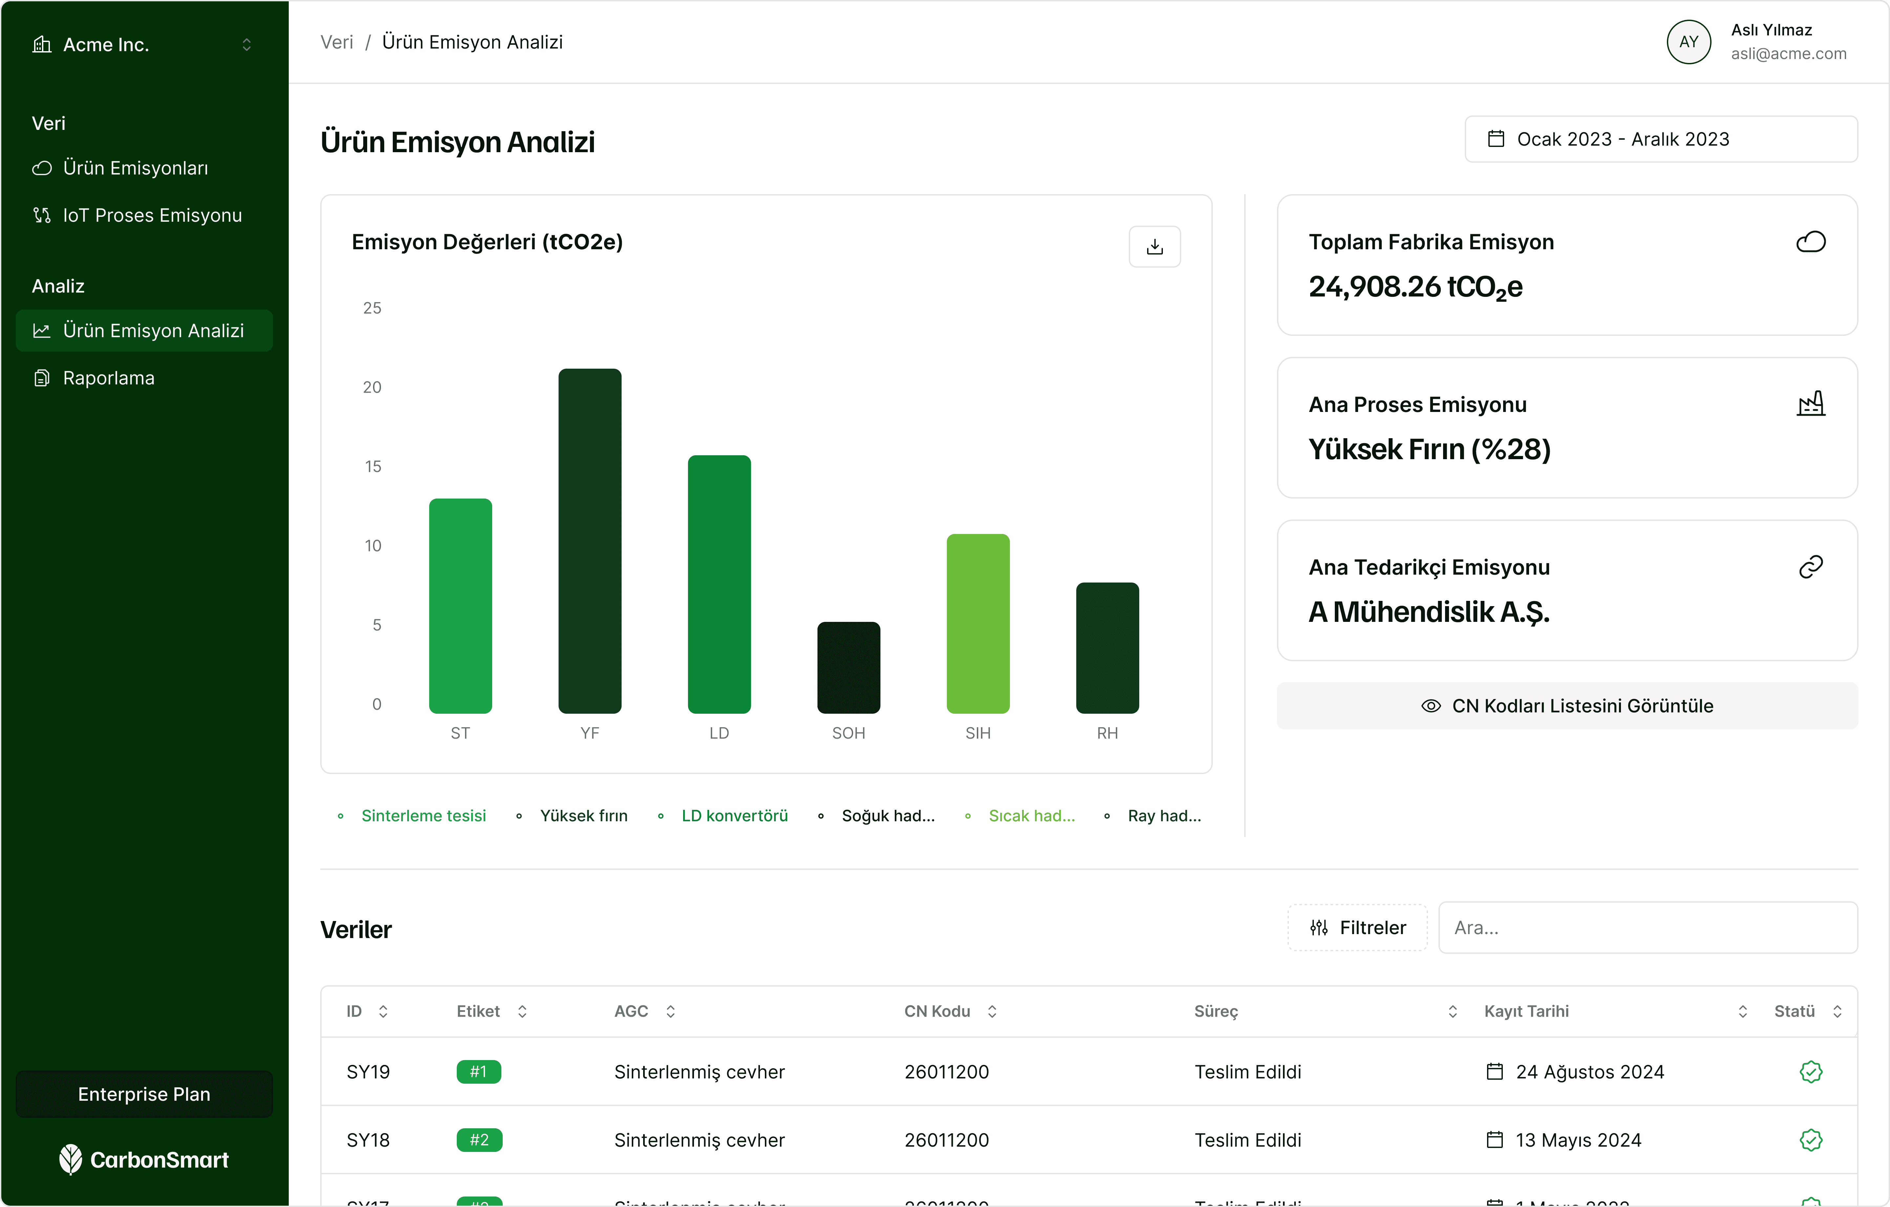The width and height of the screenshot is (1890, 1207).
Task: Open the Filtreler panel
Action: (1357, 928)
